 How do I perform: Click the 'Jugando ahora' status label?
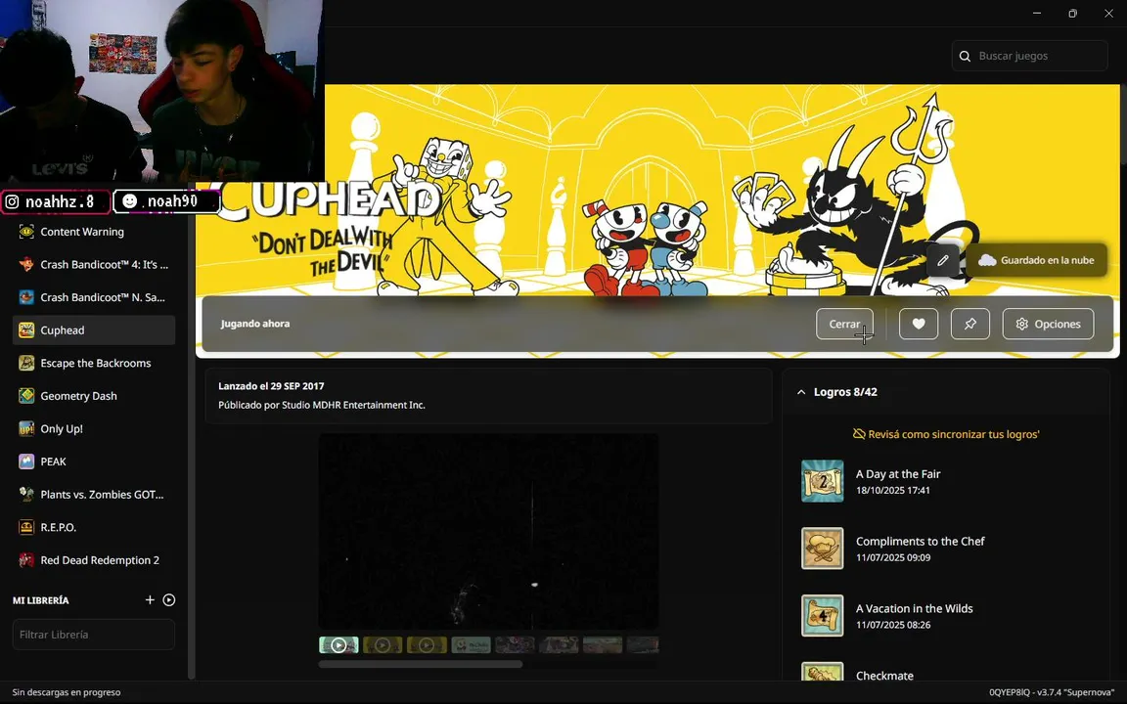pyautogui.click(x=255, y=324)
